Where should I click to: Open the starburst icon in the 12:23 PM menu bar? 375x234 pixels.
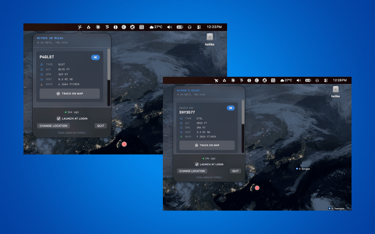click(x=98, y=27)
